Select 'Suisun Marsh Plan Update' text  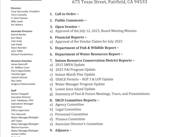75,75
